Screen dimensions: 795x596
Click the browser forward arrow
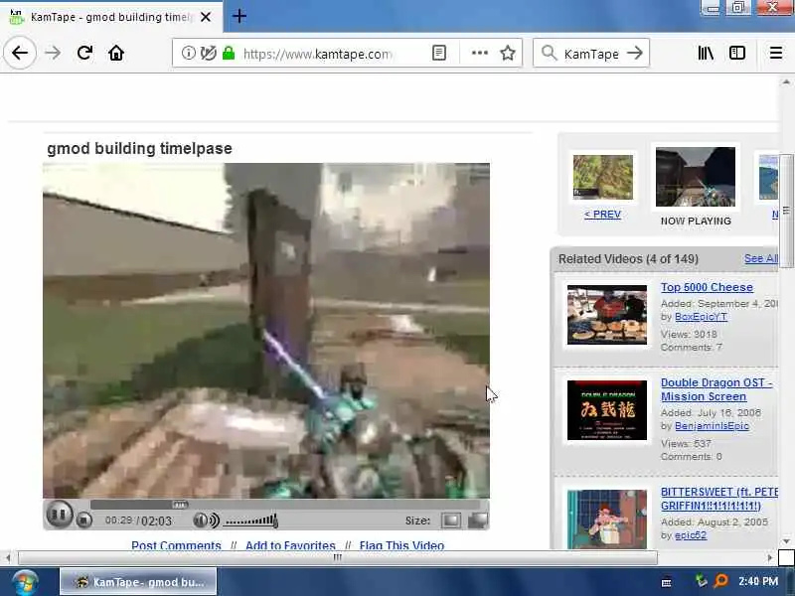click(x=53, y=53)
